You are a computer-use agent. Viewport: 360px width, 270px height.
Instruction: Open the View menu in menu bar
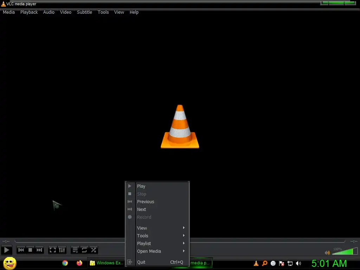tap(119, 12)
